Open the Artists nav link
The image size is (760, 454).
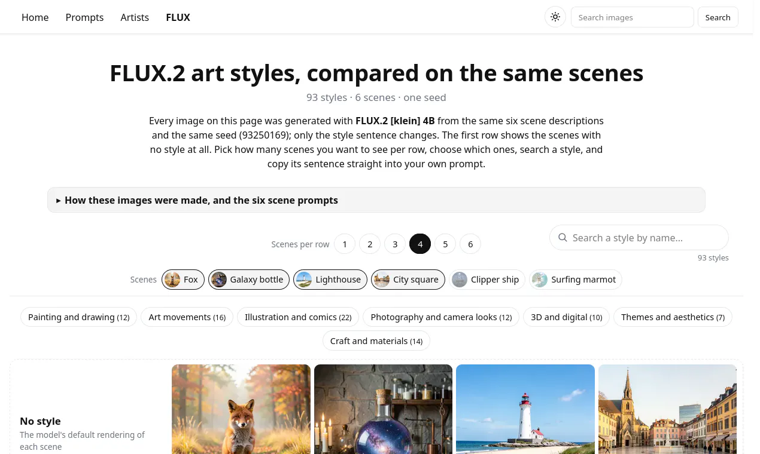135,17
